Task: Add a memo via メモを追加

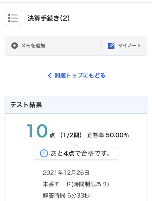Action: tap(28, 46)
